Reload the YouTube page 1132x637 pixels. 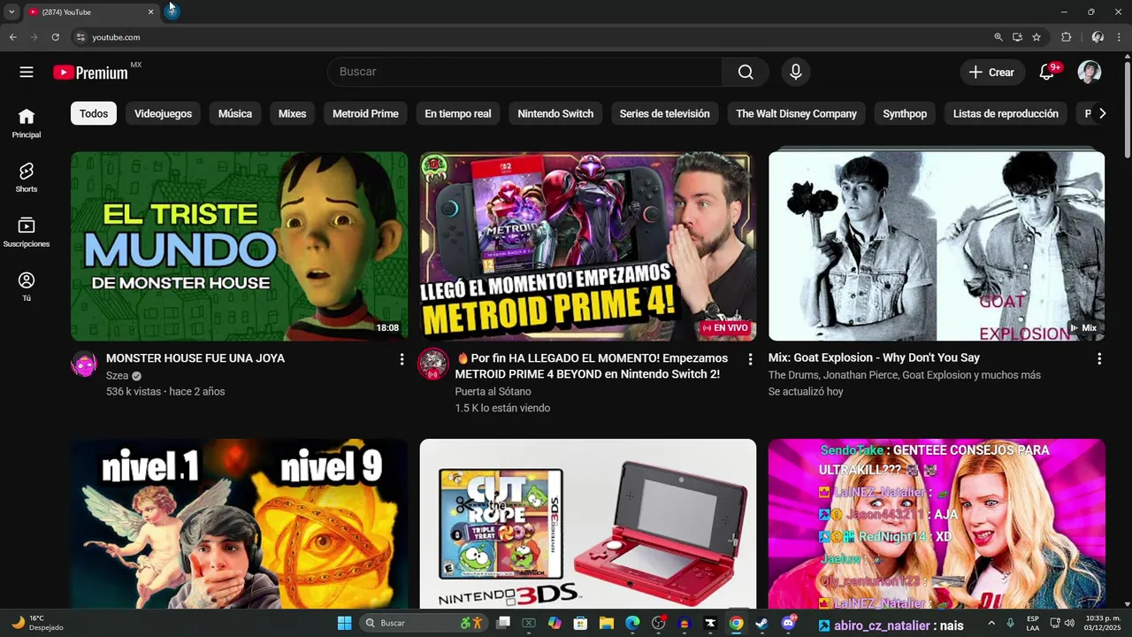pyautogui.click(x=55, y=37)
